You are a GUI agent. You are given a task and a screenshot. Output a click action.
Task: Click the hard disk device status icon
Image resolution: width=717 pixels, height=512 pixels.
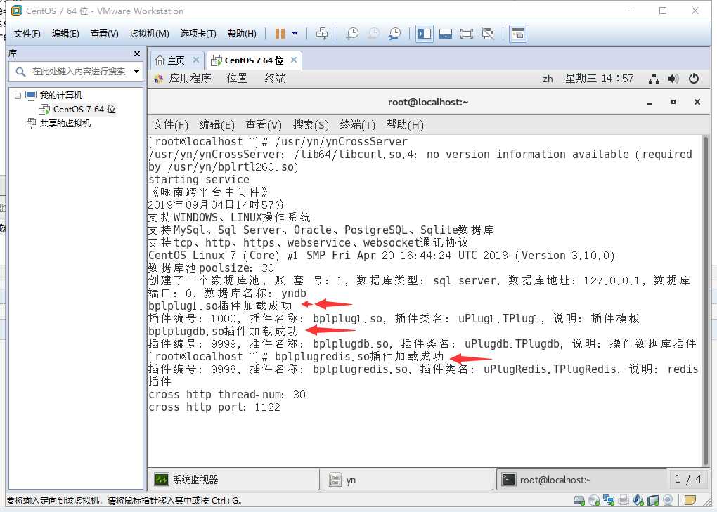point(579,501)
